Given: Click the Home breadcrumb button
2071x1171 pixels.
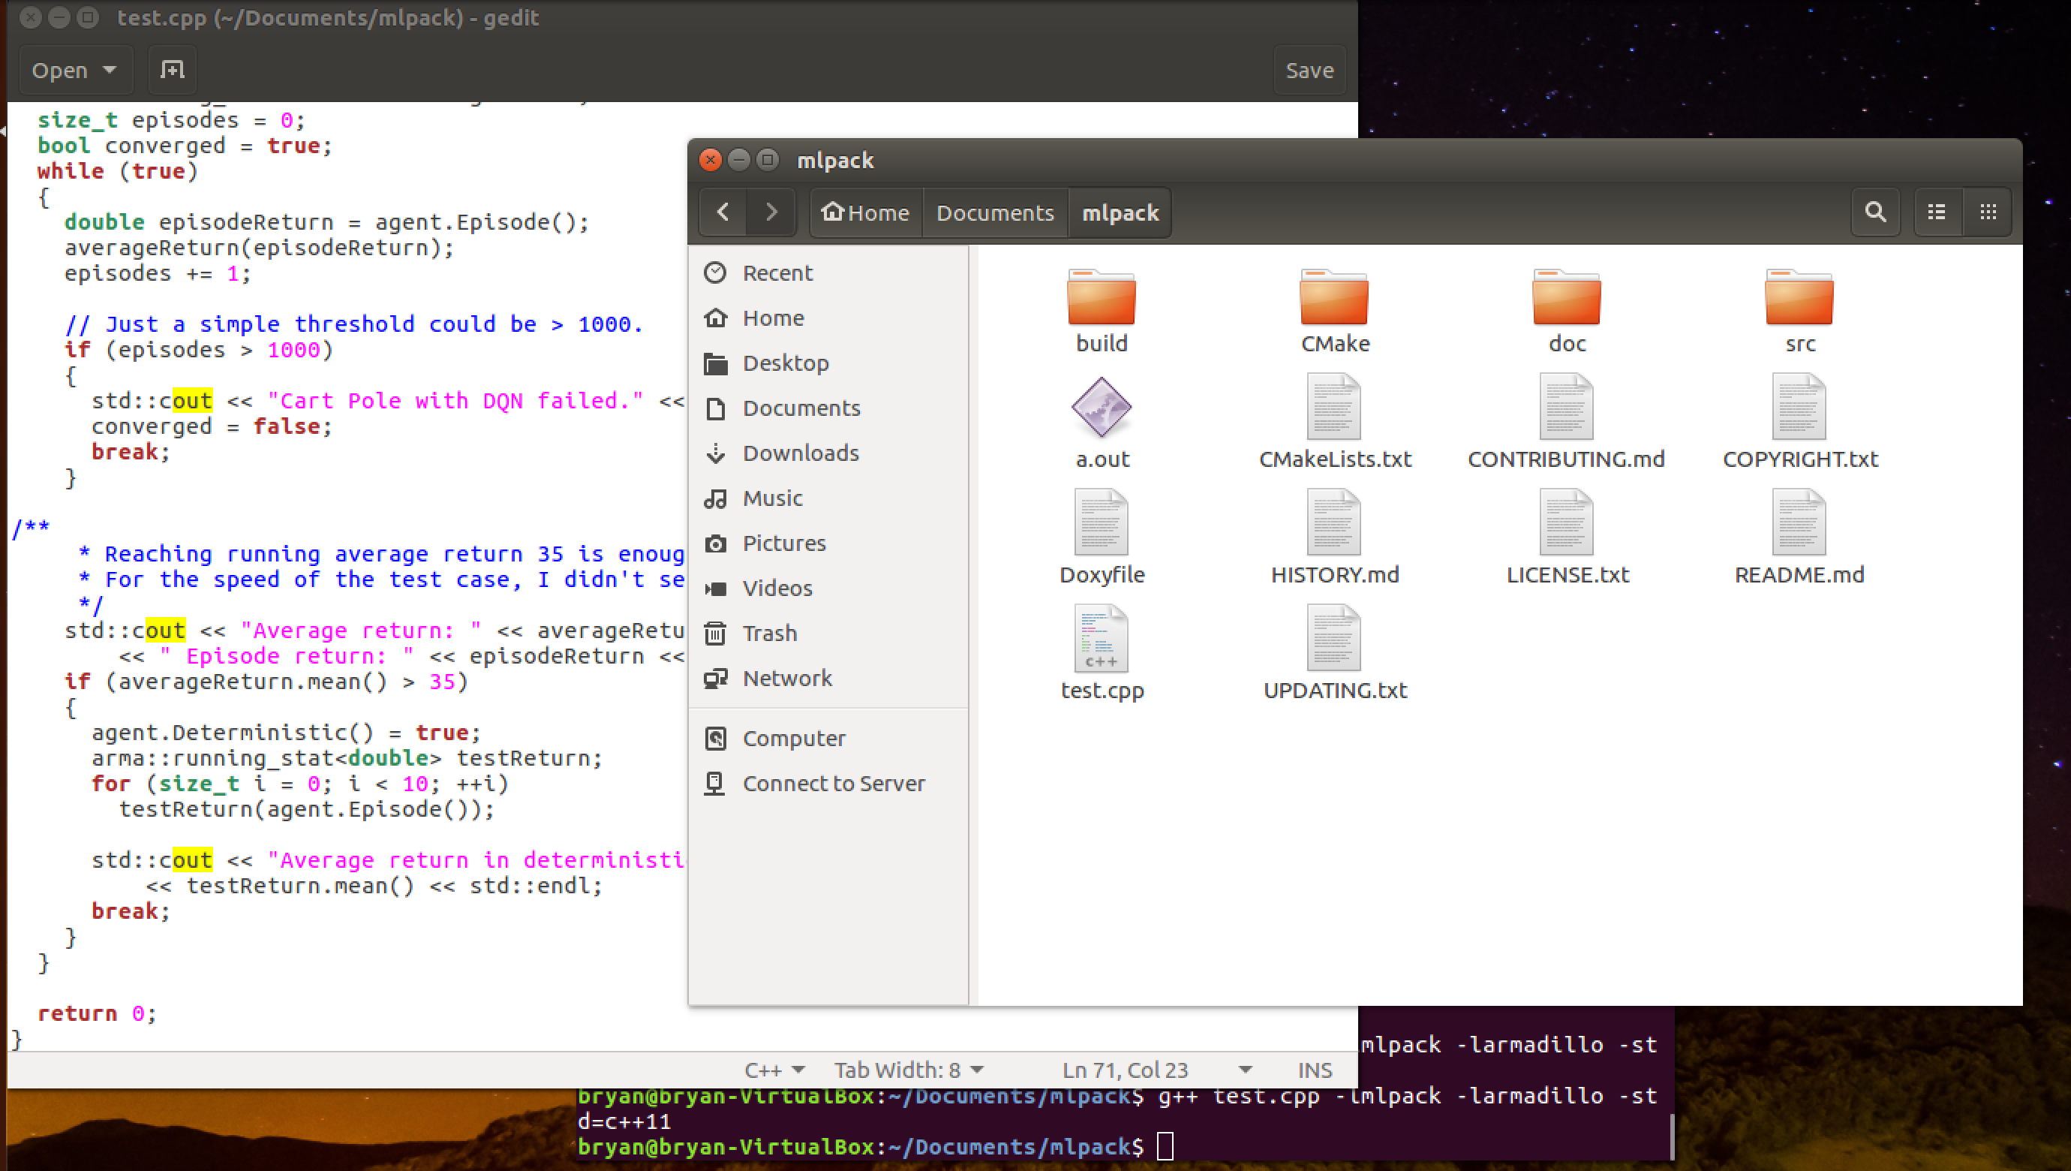Looking at the screenshot, I should coord(865,212).
